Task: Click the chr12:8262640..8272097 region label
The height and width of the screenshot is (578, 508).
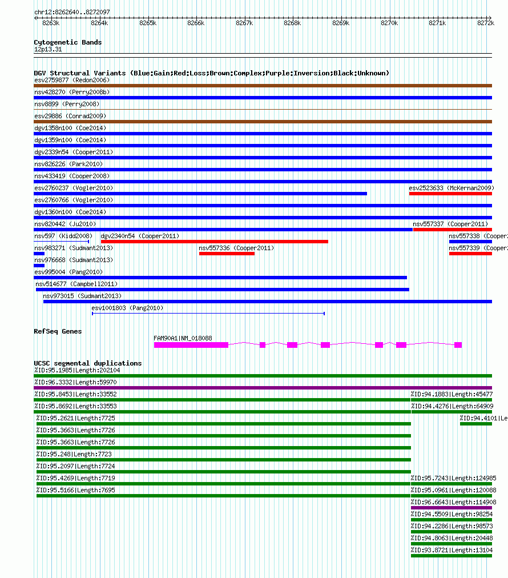Action: coord(72,12)
